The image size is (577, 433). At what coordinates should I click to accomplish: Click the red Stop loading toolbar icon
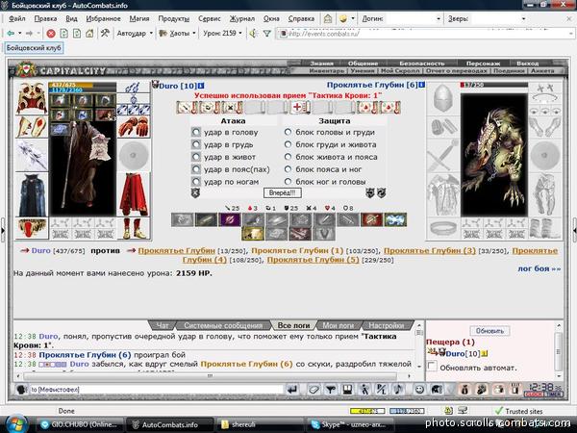pyautogui.click(x=51, y=34)
